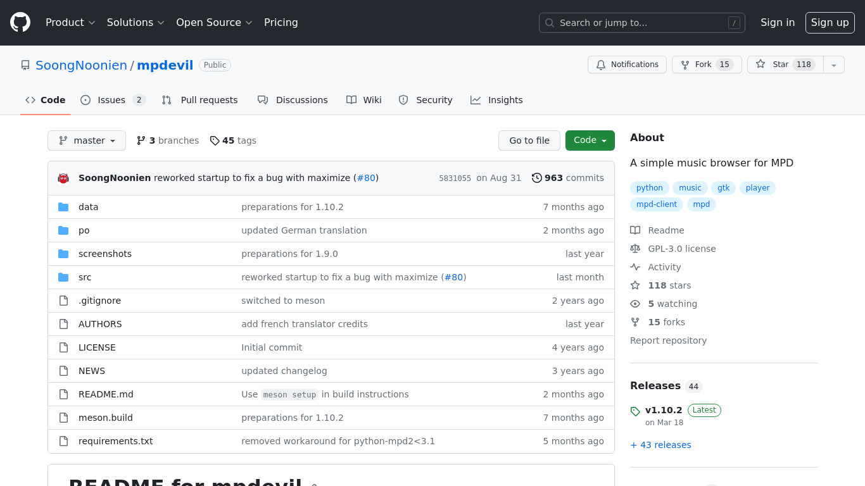The image size is (865, 486).
Task: Click the meson.build file icon
Action: [x=63, y=418]
